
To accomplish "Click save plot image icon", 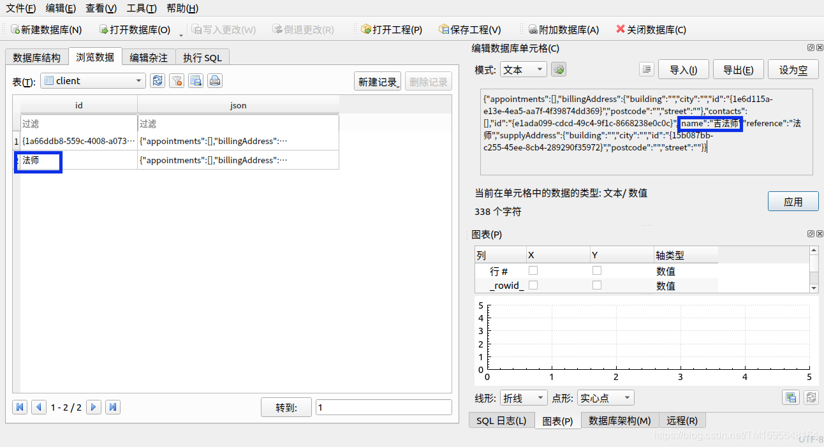I will (791, 397).
